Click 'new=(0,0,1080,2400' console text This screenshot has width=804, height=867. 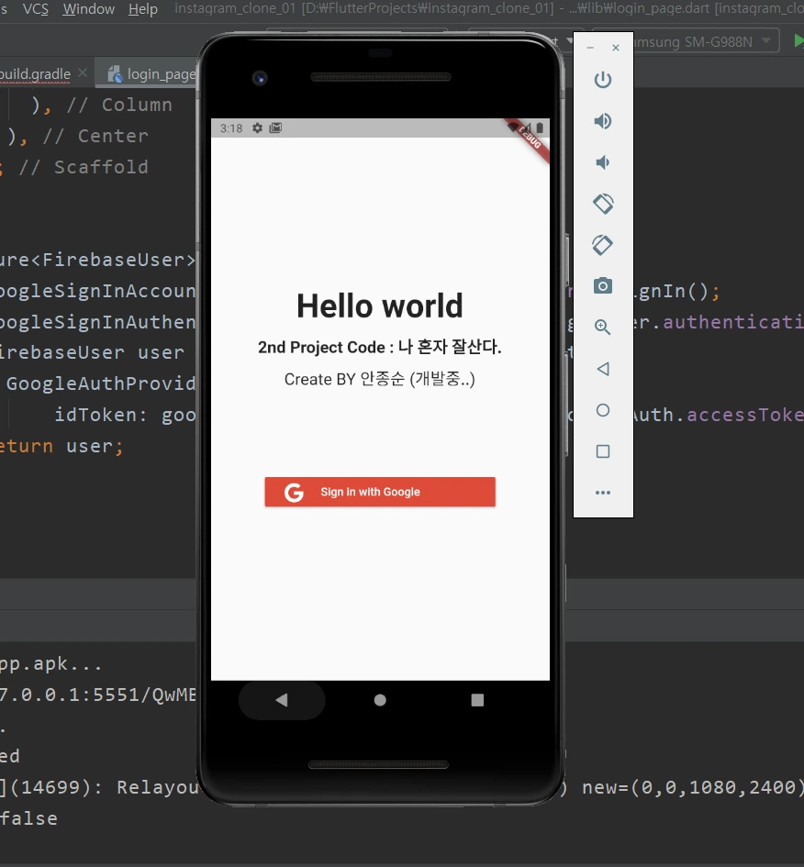[691, 787]
